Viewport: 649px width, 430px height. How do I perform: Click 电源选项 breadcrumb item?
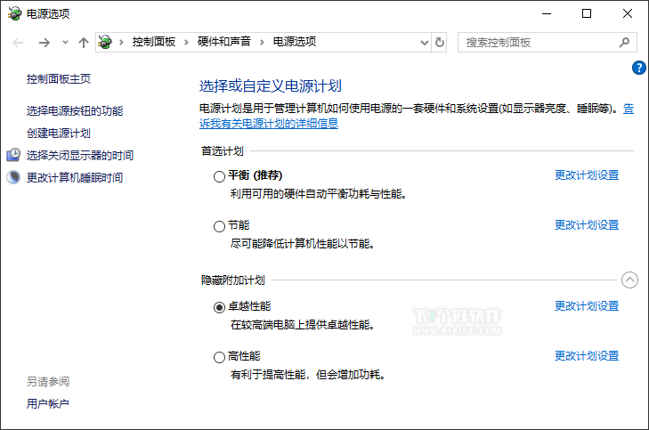click(x=295, y=42)
